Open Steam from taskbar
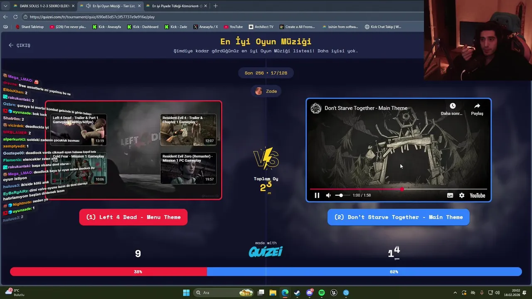Screen dimensions: 532x299 297,293
